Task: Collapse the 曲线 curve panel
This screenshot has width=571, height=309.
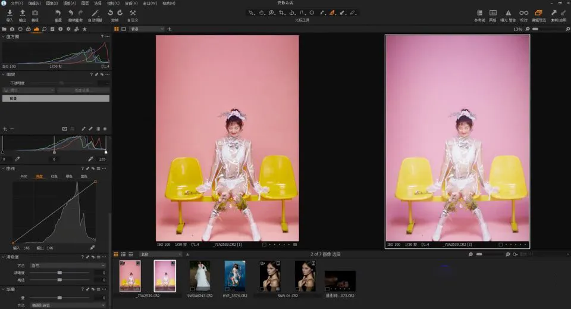Action: click(x=4, y=168)
